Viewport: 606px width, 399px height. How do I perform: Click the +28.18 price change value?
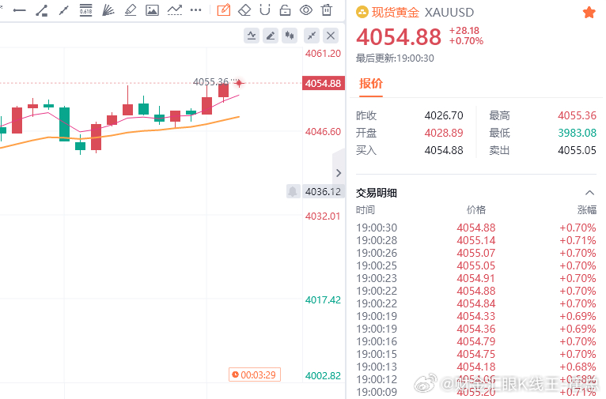[x=464, y=31]
